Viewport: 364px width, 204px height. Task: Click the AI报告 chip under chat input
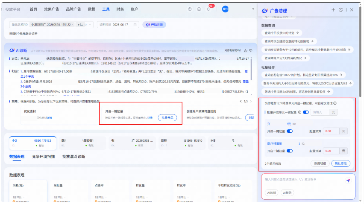point(287,192)
